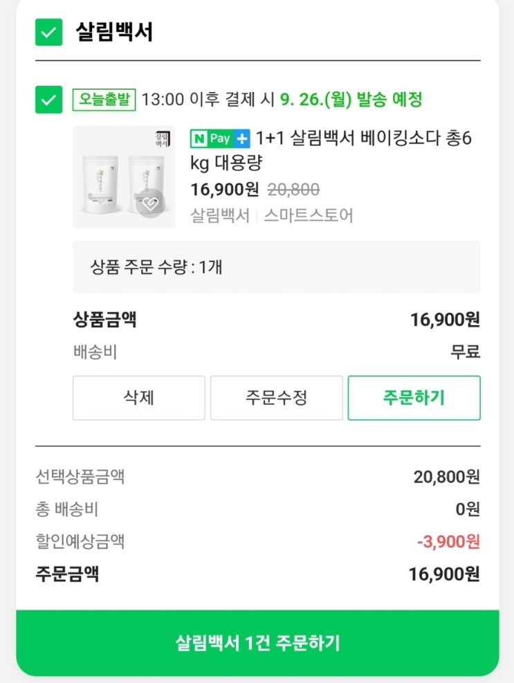The width and height of the screenshot is (514, 683).
Task: Click the strikethrough 20,800 original price
Action: click(293, 190)
